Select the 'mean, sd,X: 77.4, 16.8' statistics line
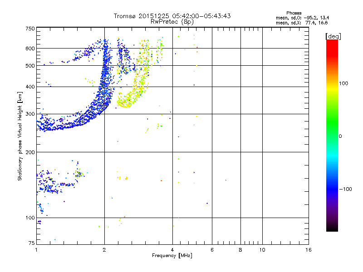Screen dimensions: 363x272 tap(302, 23)
